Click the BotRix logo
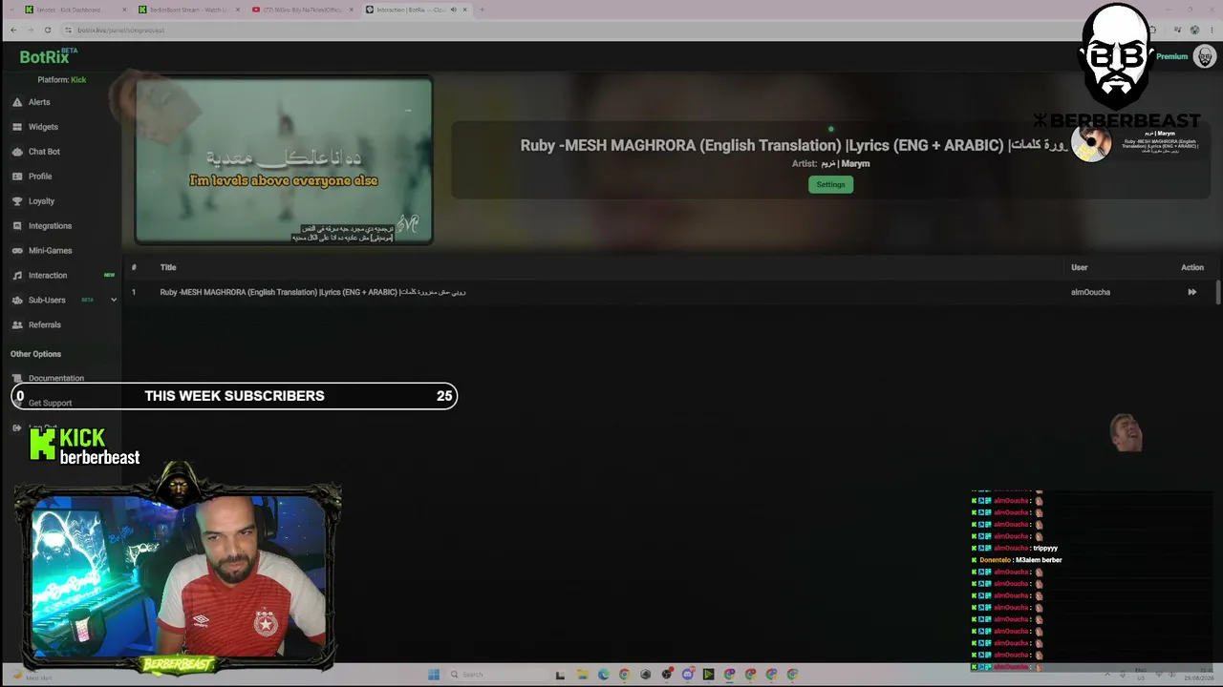 click(48, 56)
